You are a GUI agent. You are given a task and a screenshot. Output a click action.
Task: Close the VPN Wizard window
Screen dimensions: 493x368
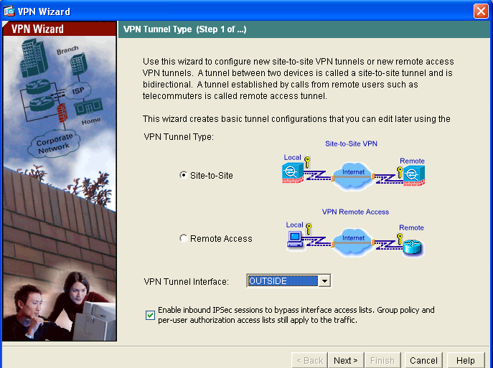[481, 11]
